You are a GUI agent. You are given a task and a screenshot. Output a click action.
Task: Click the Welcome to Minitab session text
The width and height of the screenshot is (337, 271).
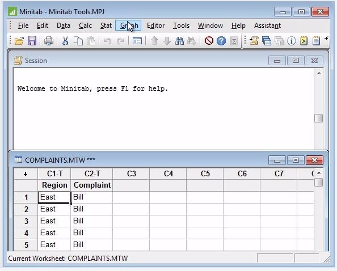[x=92, y=88]
